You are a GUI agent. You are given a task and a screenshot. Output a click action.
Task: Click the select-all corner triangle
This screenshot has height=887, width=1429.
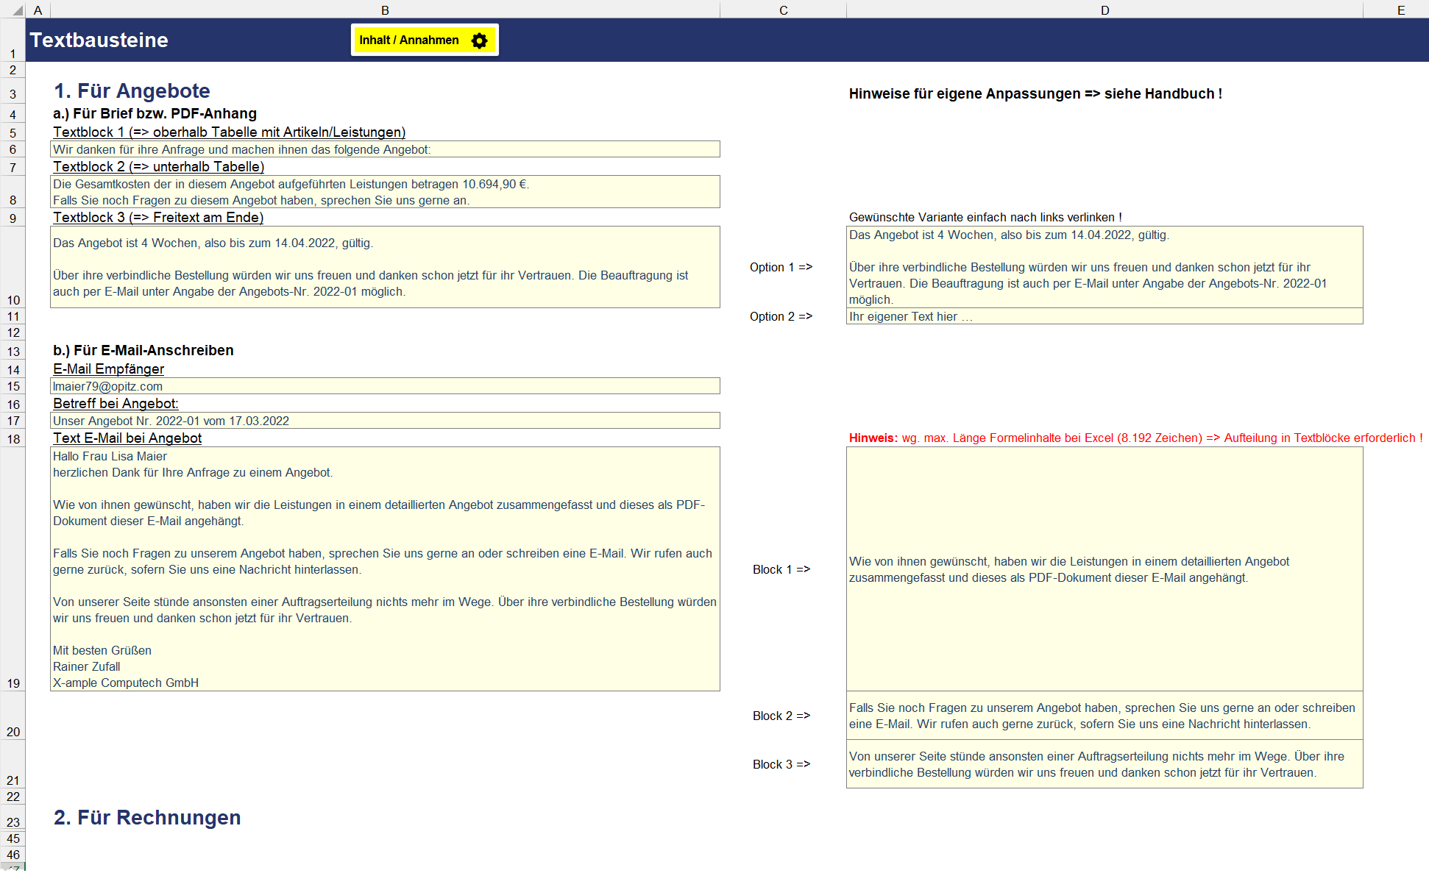click(18, 10)
